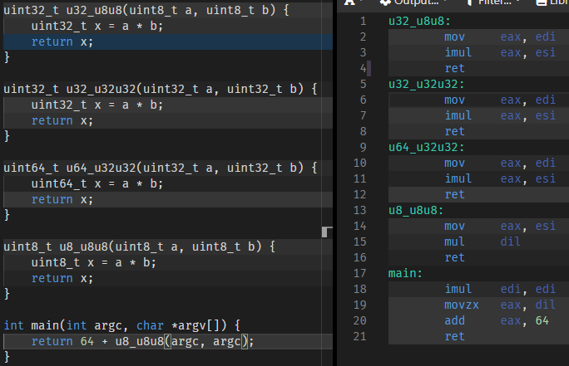Click 'imul eax, esi' on assembly line 11
569x366 pixels.
[x=500, y=178]
